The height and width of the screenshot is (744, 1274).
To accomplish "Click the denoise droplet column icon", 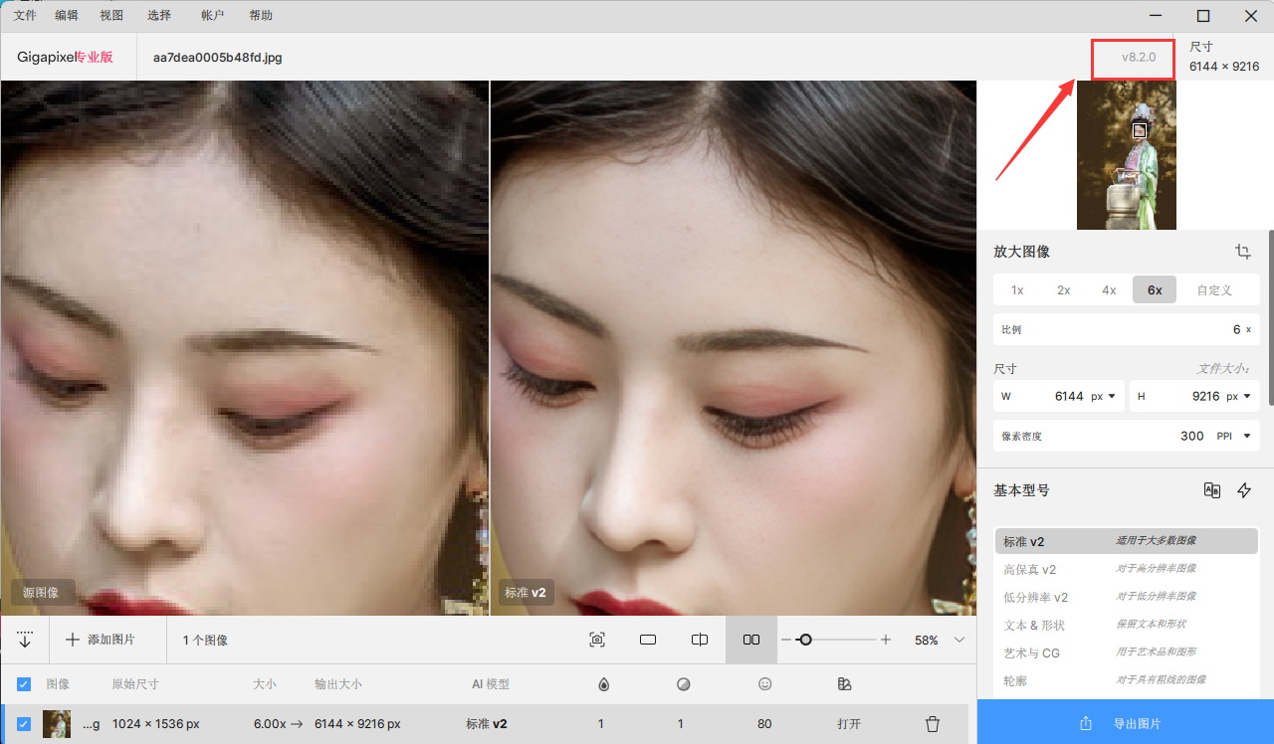I will click(x=602, y=684).
